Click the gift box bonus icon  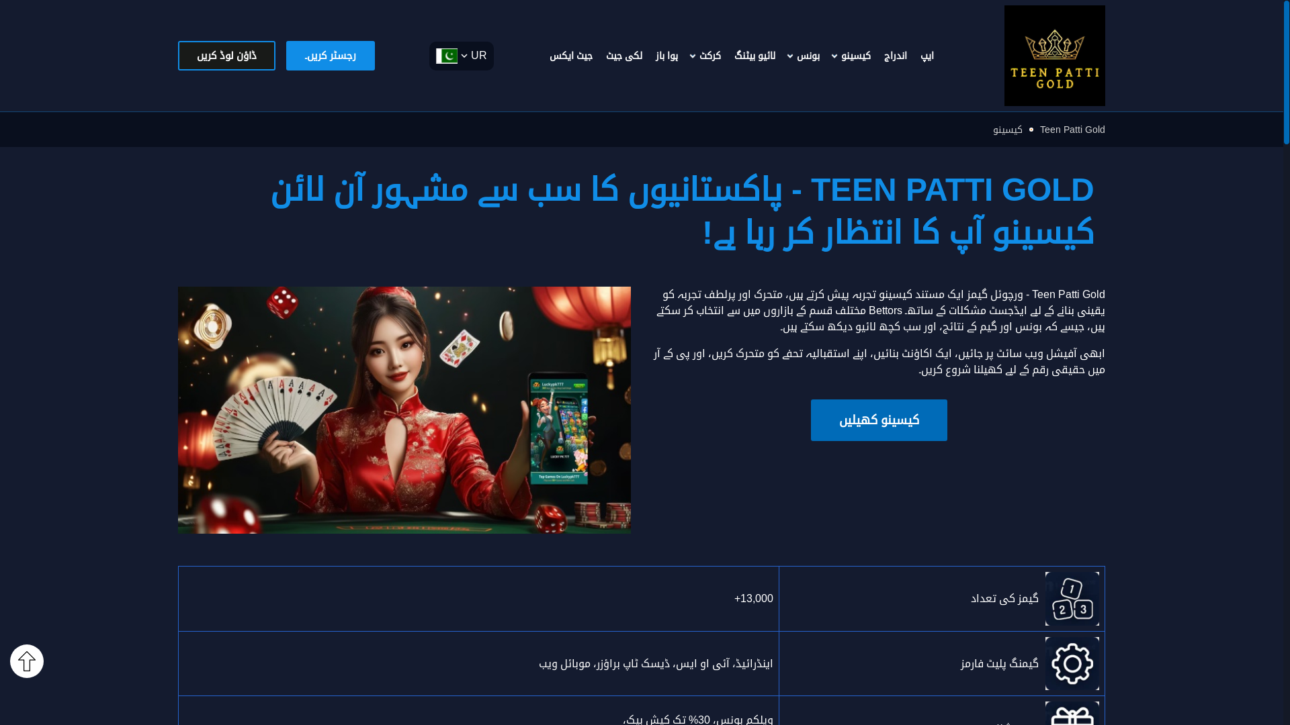(1072, 714)
